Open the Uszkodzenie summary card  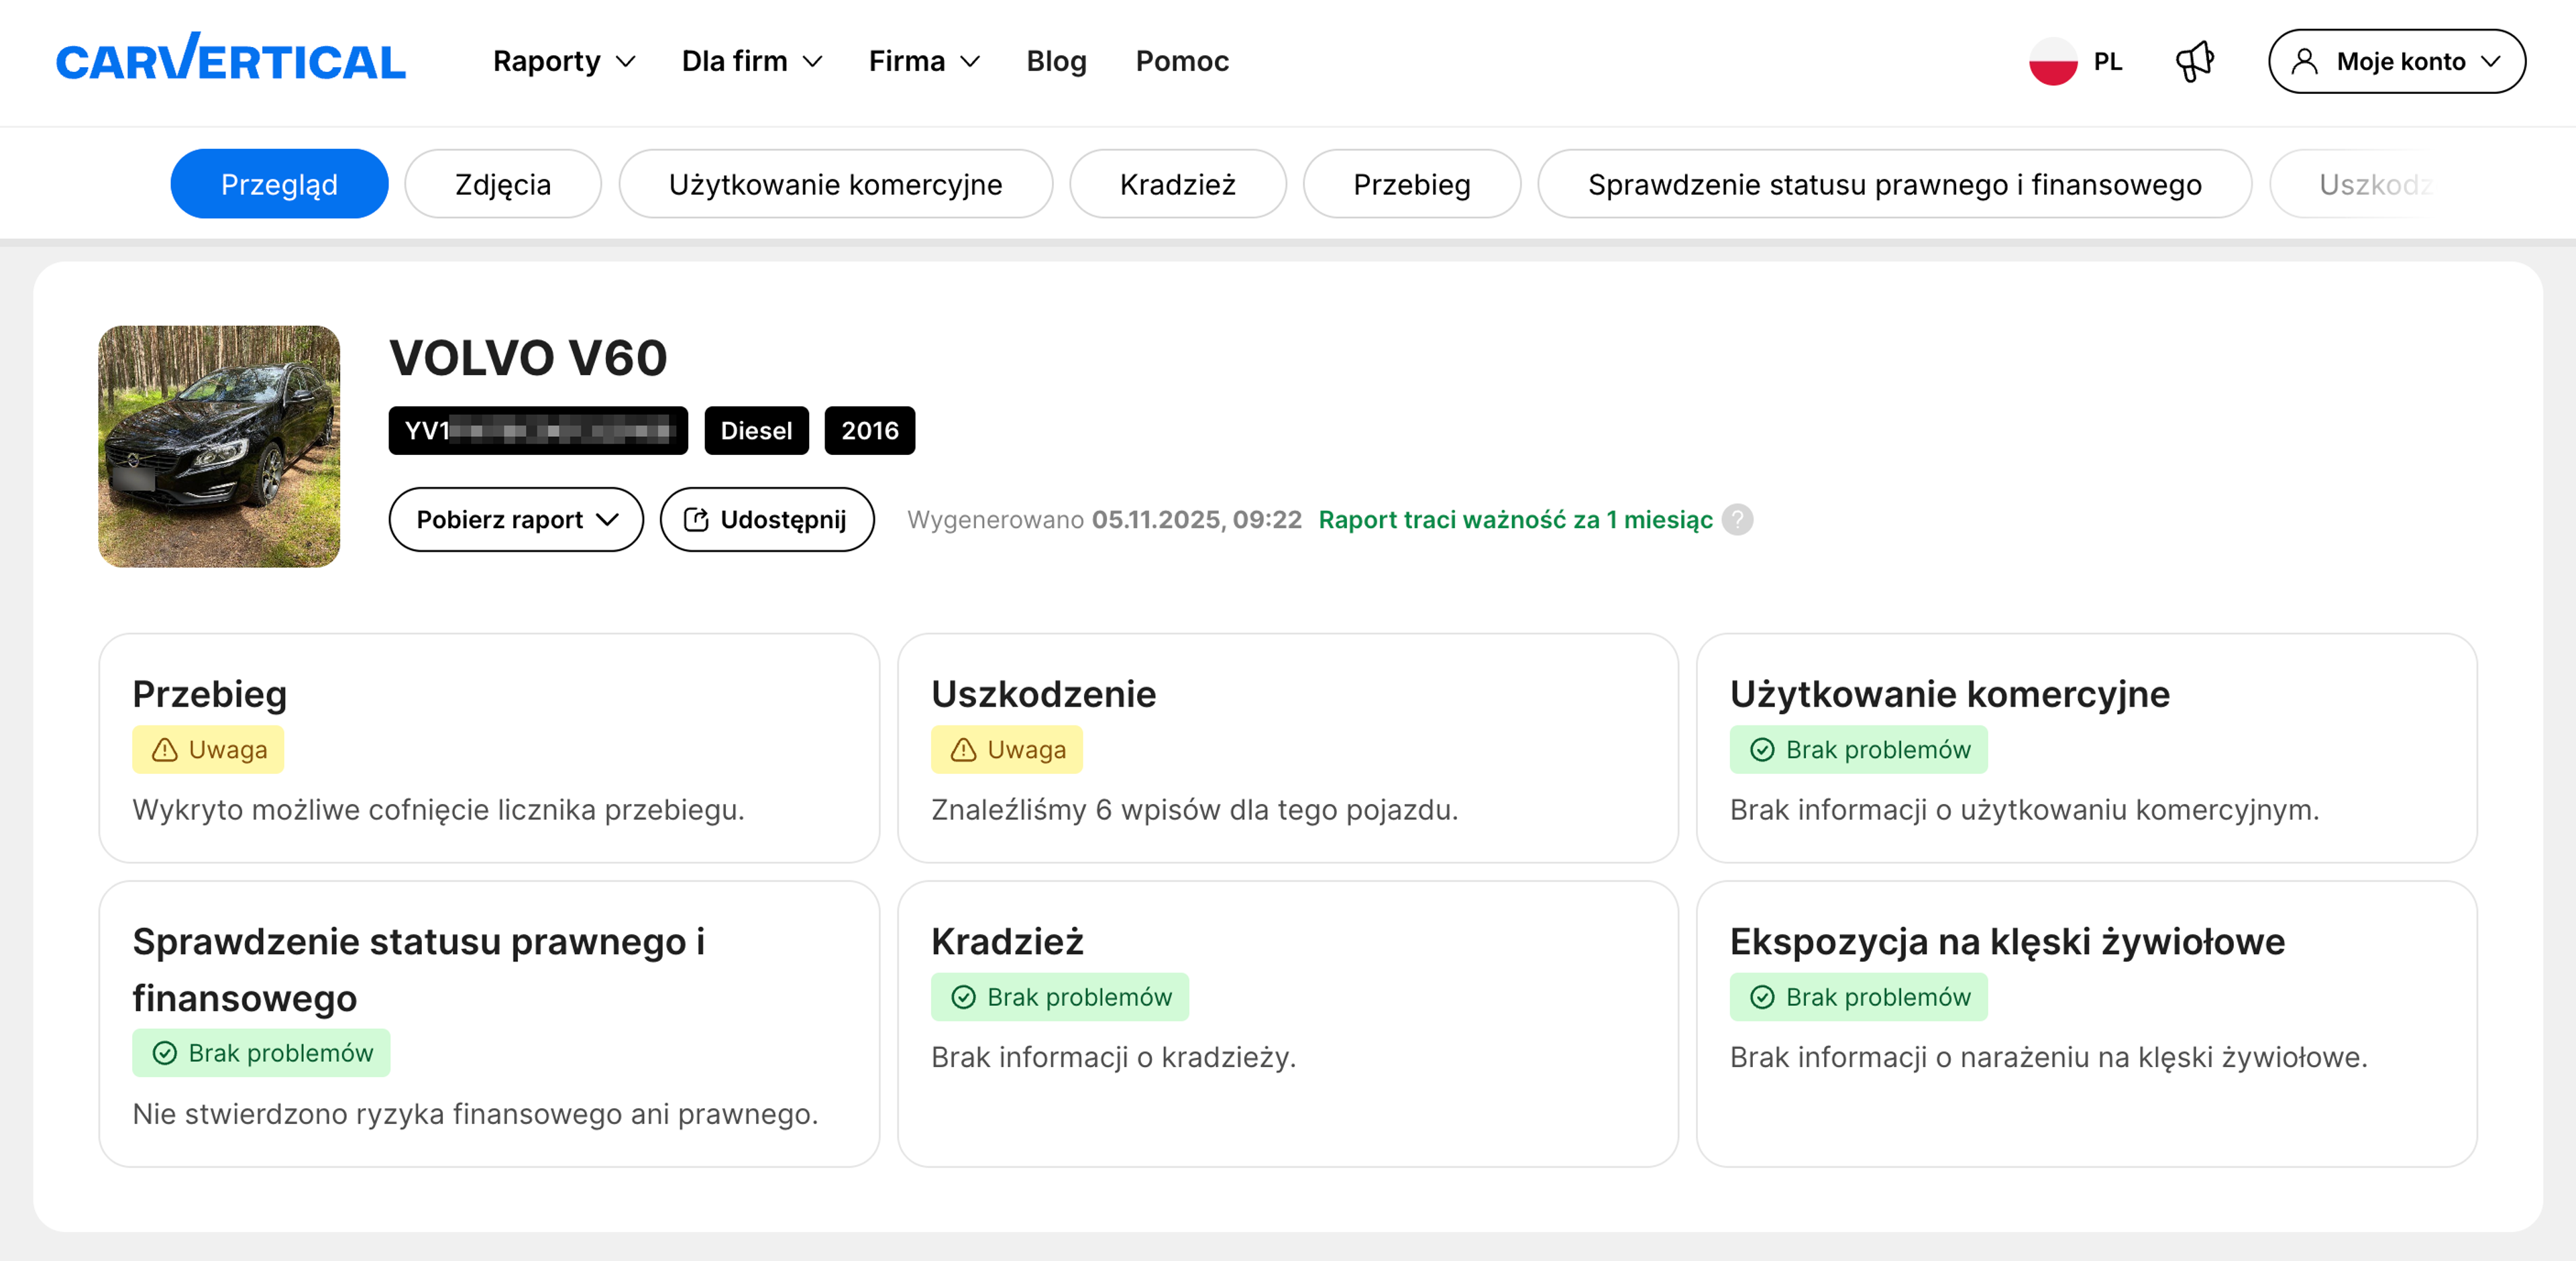[1288, 748]
